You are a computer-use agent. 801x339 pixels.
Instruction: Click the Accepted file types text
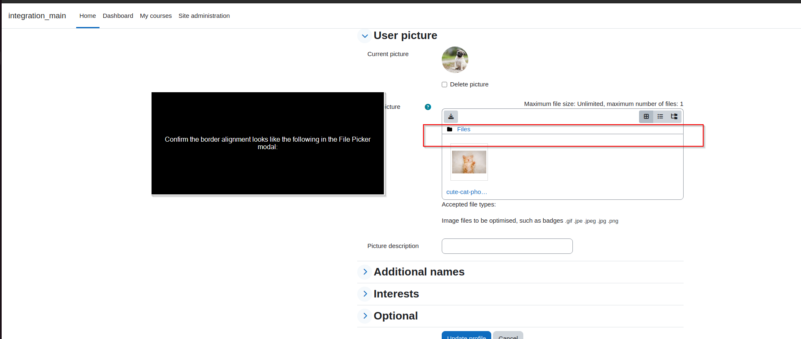469,204
